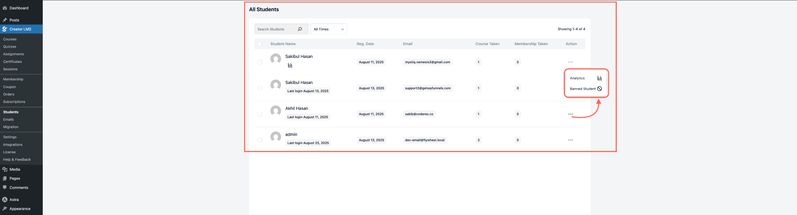Screen dimensions: 797x215
Task: Click the Creator LMS sidebar icon
Action: click(x=5, y=29)
